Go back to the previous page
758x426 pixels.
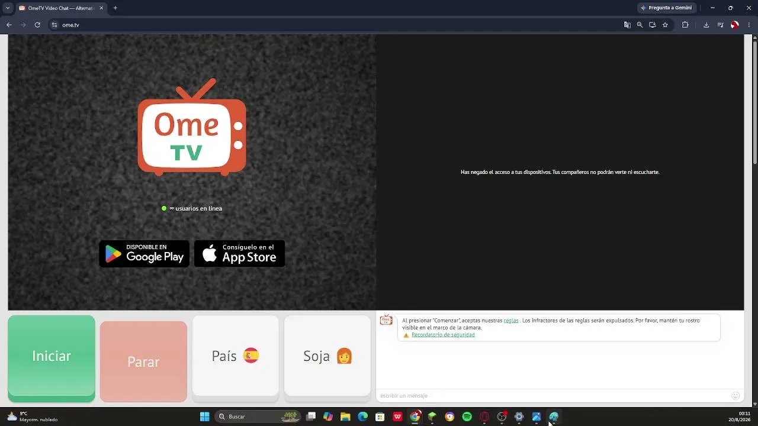coord(9,25)
